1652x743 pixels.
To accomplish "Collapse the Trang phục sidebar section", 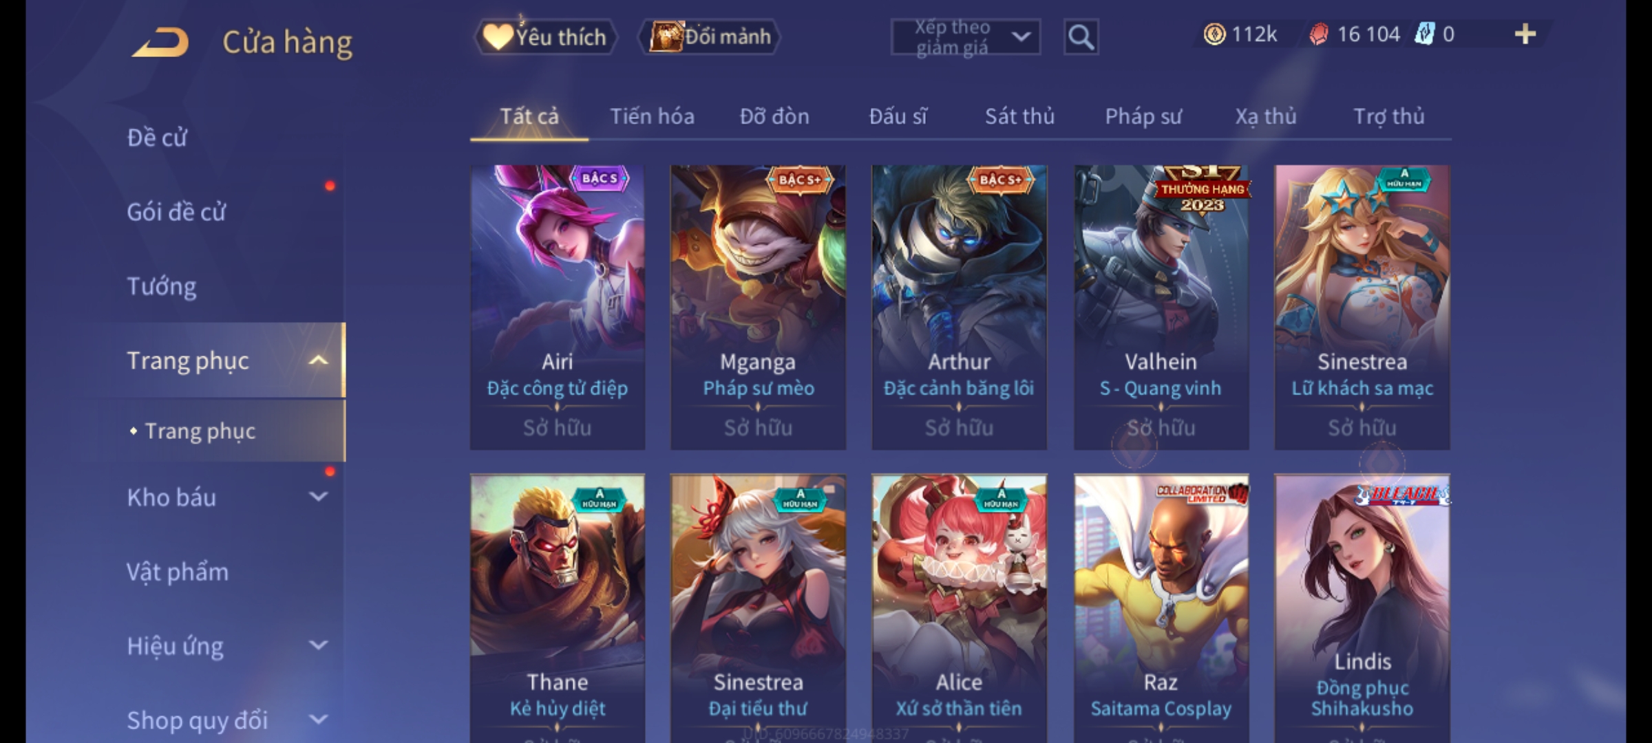I will 318,360.
